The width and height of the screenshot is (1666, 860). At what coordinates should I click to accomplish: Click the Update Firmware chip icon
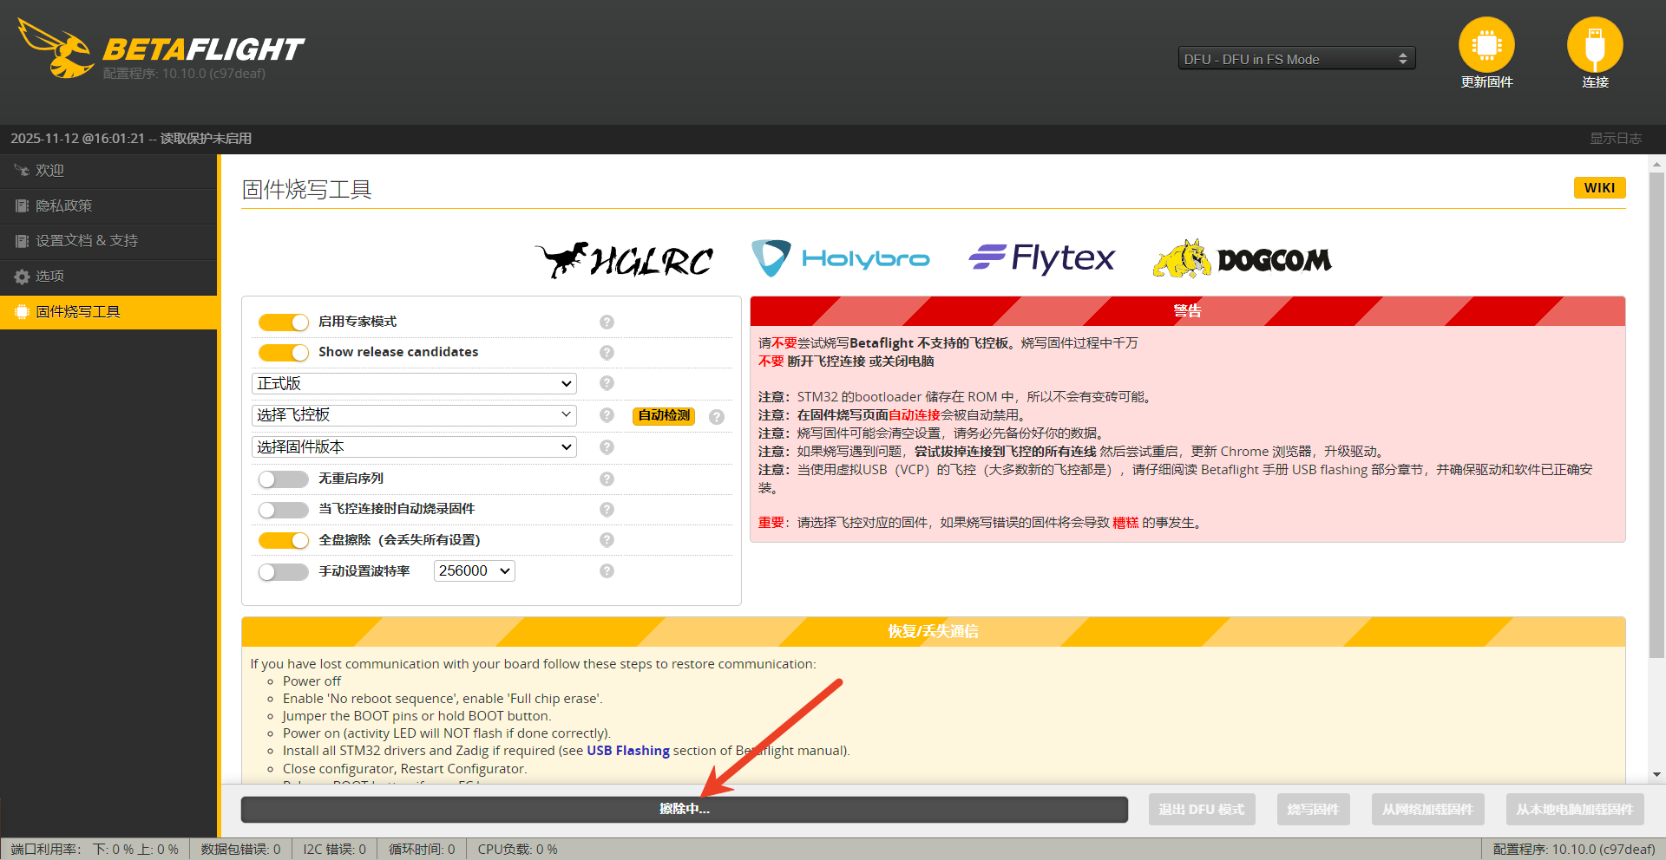coord(1486,45)
